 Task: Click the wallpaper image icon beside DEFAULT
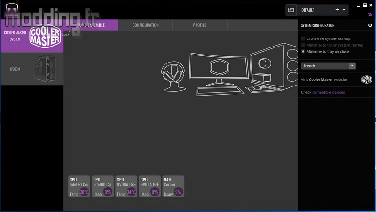(291, 10)
